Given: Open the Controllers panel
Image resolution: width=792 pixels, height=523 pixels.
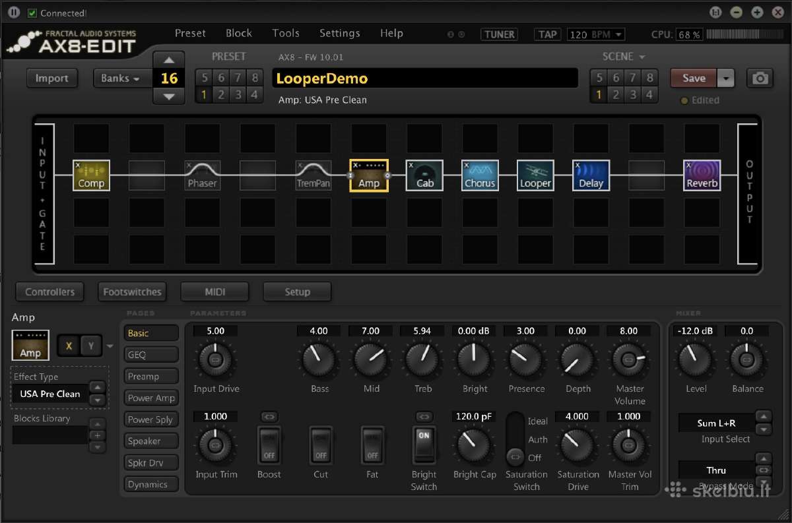Looking at the screenshot, I should tap(50, 292).
